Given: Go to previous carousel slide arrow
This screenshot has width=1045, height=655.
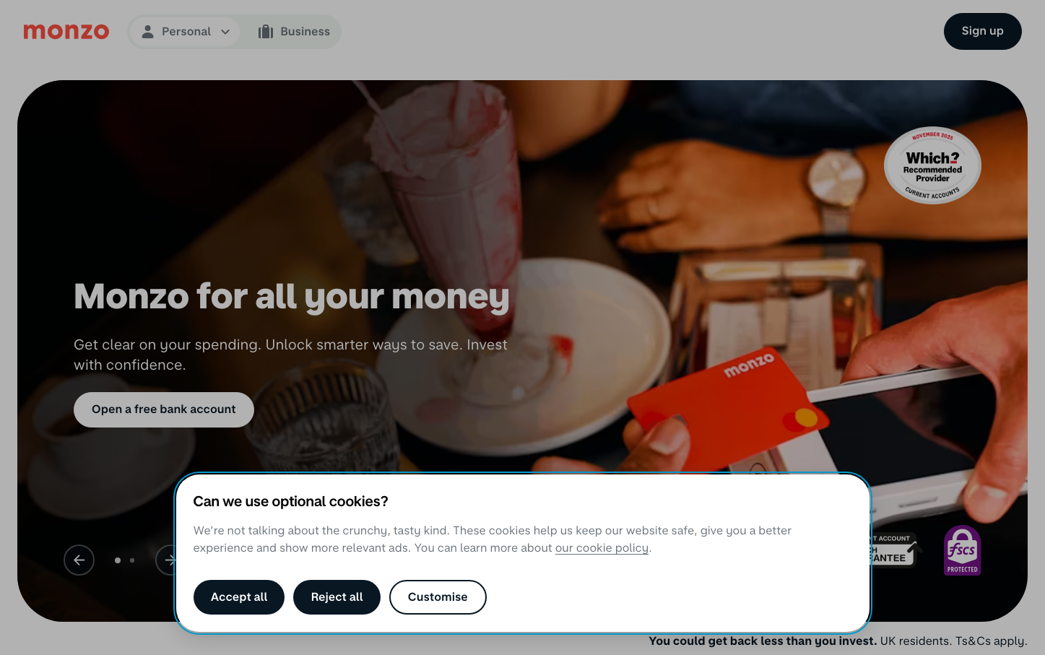Looking at the screenshot, I should tap(79, 560).
